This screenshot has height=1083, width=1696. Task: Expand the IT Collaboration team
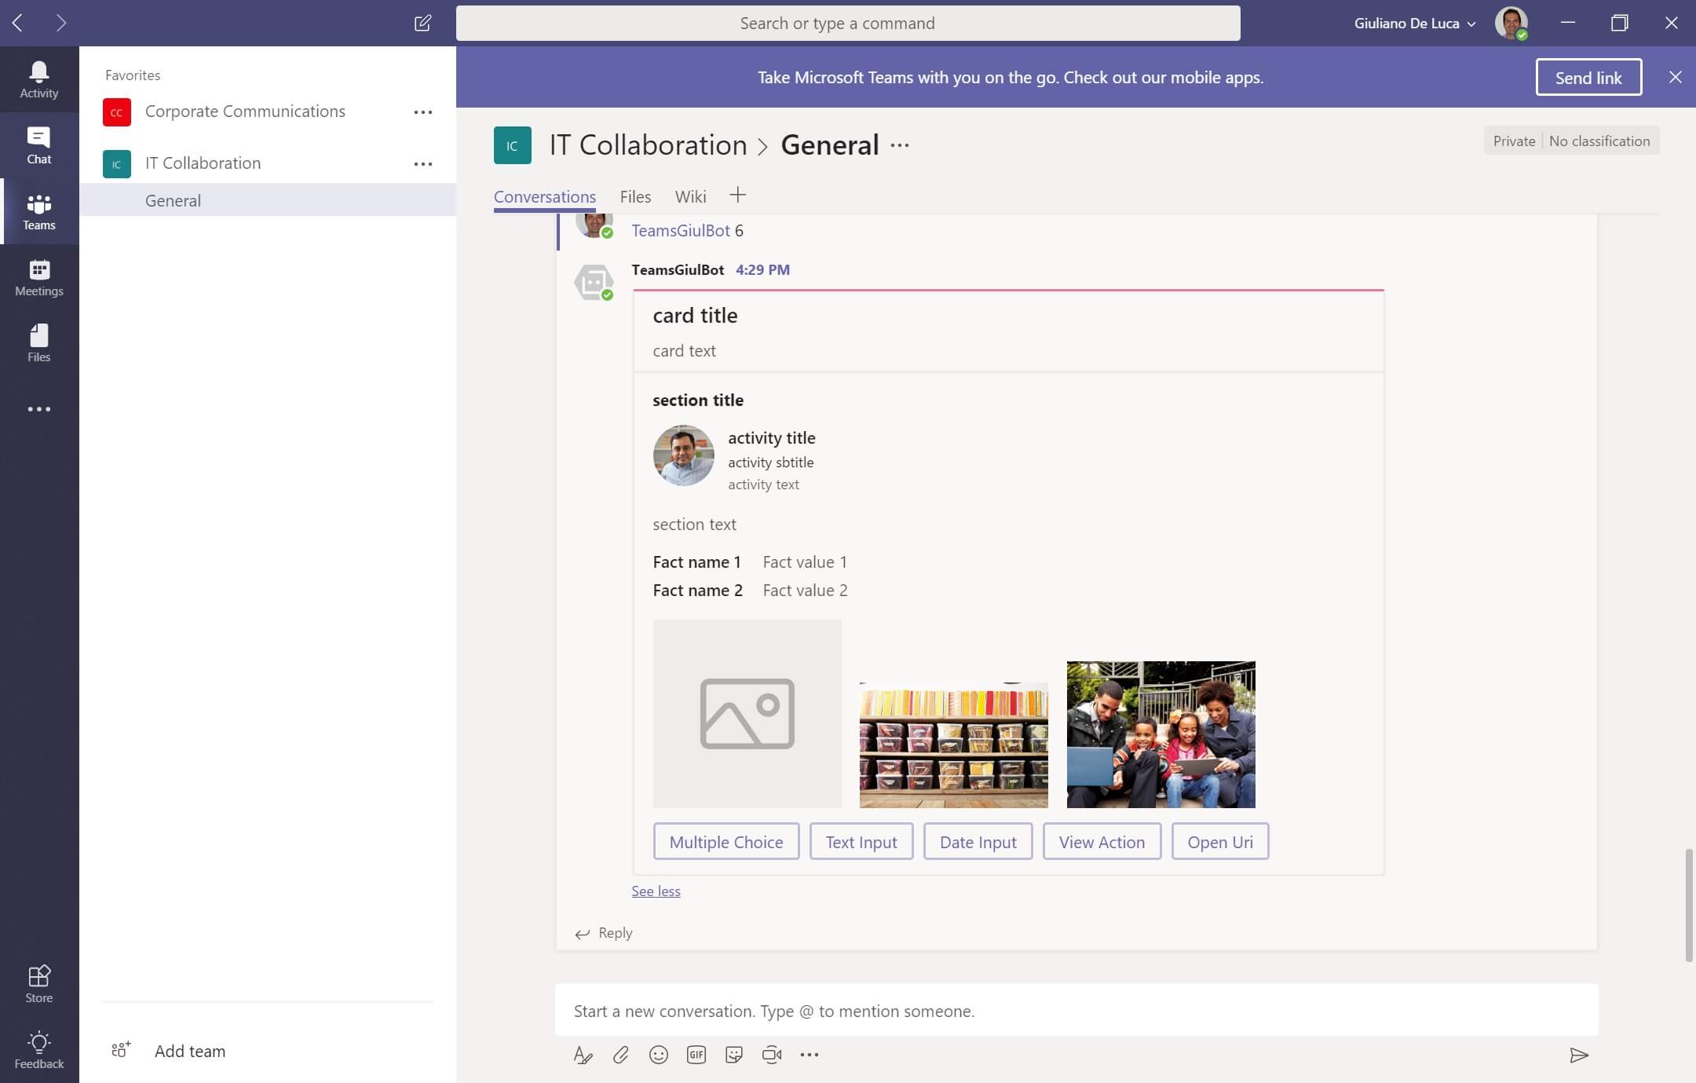[203, 162]
